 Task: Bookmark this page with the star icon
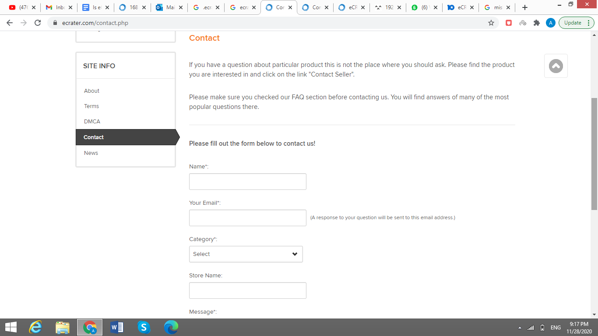coord(491,23)
